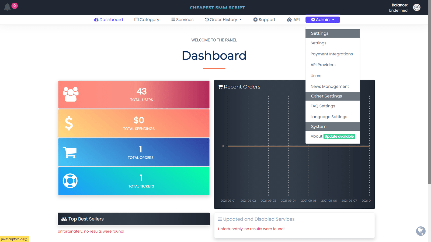Click the dollar sign spendings icon

tap(69, 123)
